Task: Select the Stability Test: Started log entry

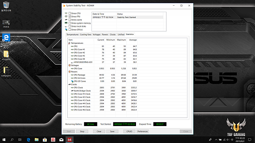Action: (127, 17)
